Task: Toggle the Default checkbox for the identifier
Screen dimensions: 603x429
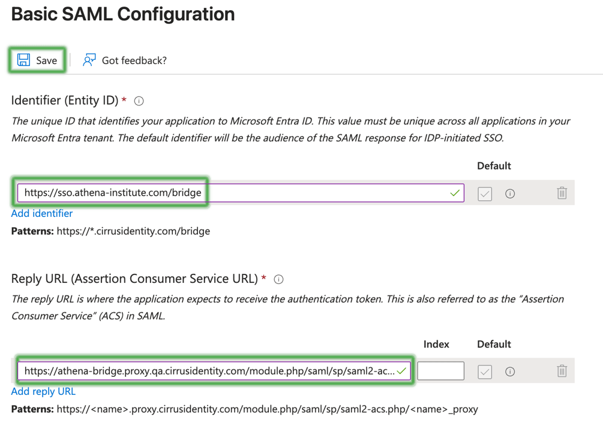Action: [485, 194]
